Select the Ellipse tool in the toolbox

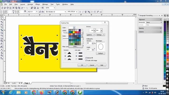[x=2, y=35]
